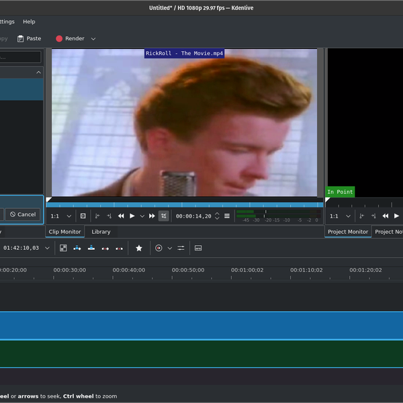The width and height of the screenshot is (403, 403).
Task: Click clip monitor timecode 00:00:14,20 field
Action: tap(193, 216)
